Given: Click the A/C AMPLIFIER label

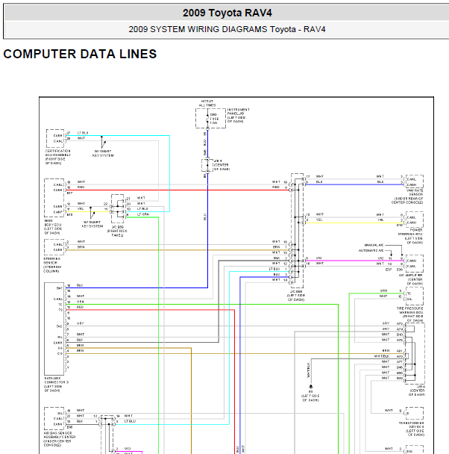Looking at the screenshot, I should pos(410,279).
